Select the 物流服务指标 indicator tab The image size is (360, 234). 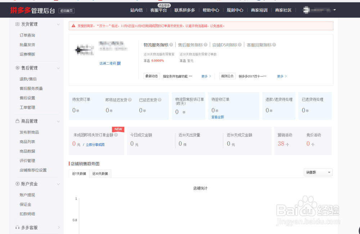pos(156,45)
